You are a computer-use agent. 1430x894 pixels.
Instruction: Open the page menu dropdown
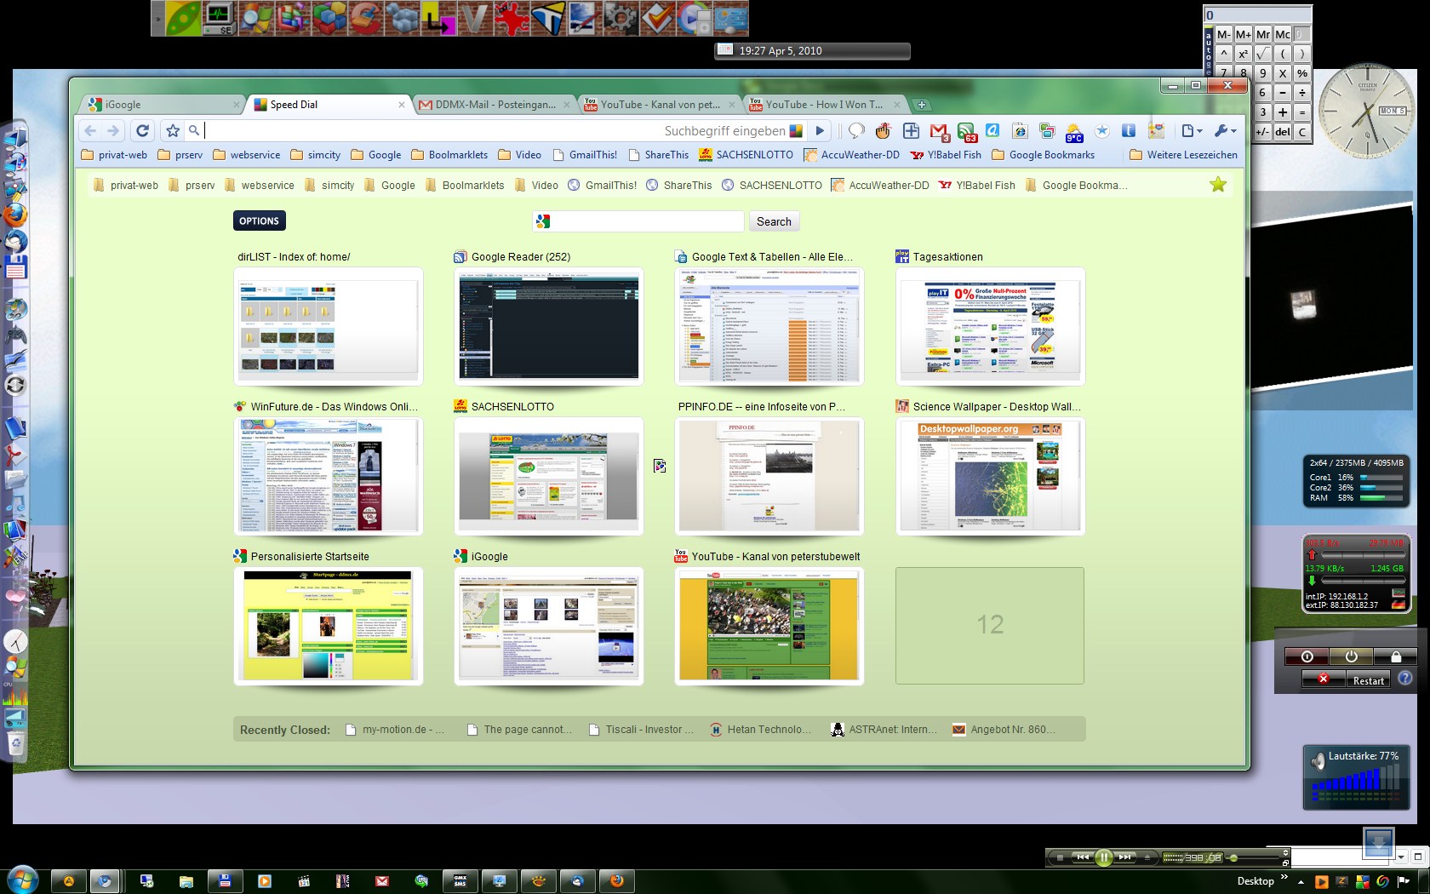pos(1191,130)
